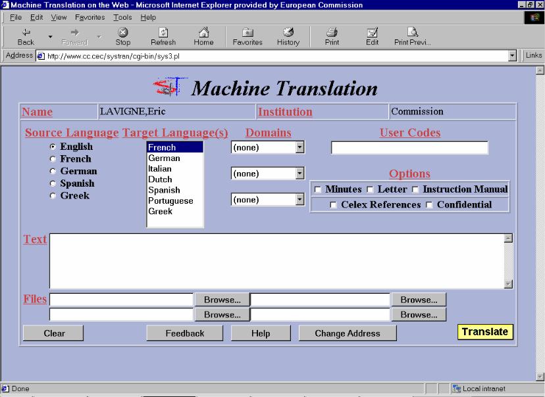Viewport: 545px width, 397px height.
Task: Open the Edit menu
Action: coord(36,17)
